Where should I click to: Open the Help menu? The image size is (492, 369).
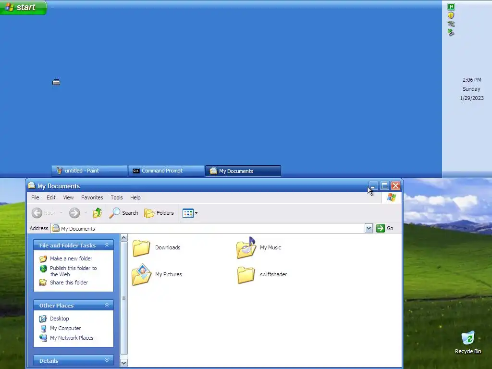click(135, 197)
